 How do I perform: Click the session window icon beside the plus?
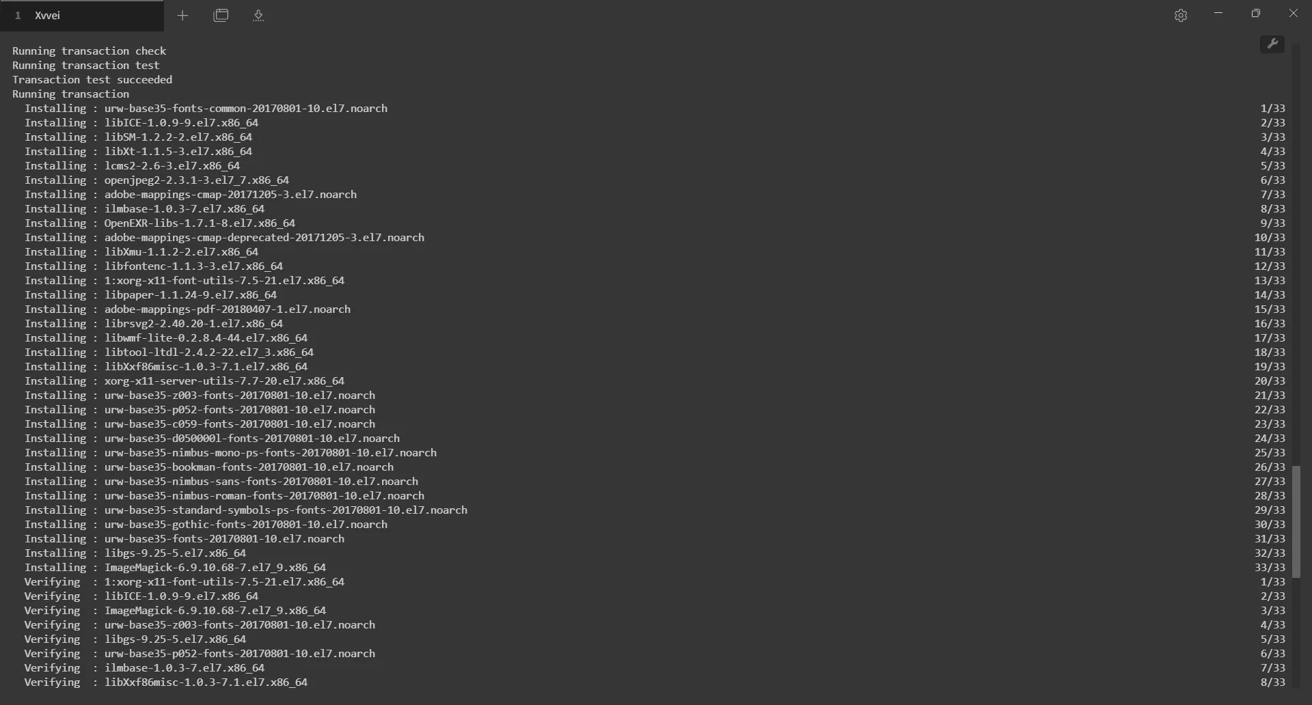click(221, 15)
